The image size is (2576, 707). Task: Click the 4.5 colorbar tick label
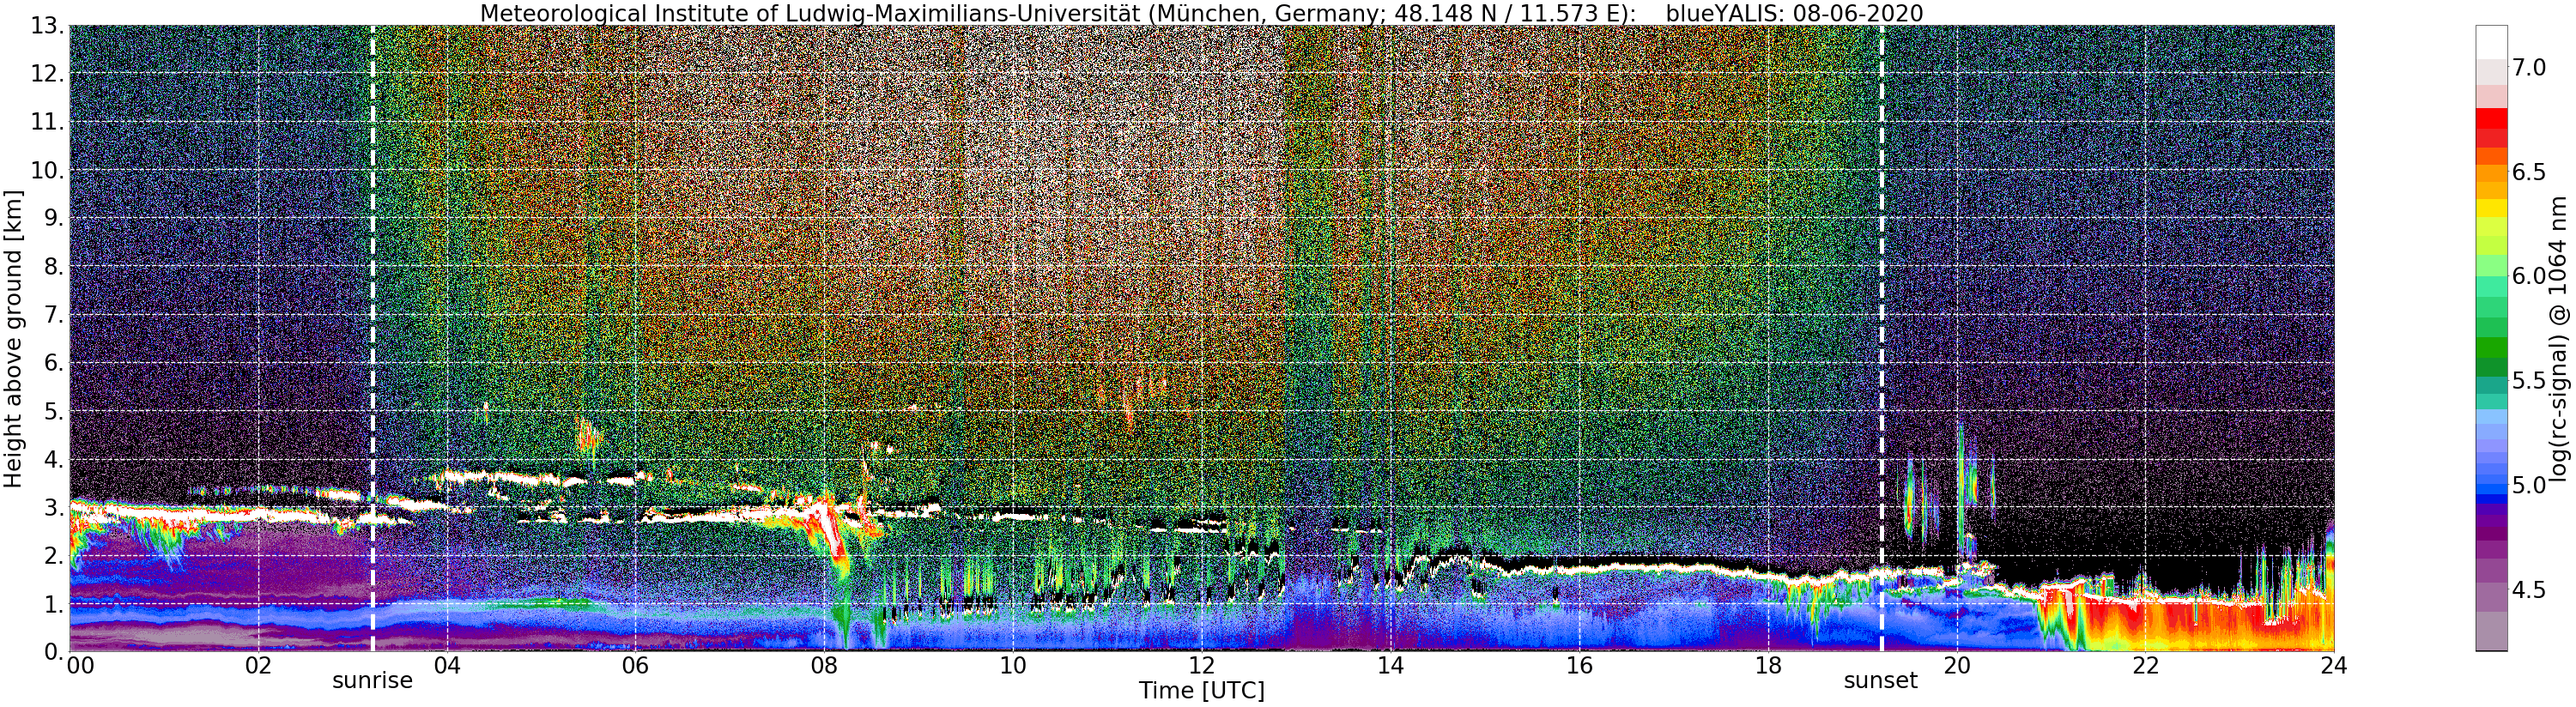tap(2529, 590)
